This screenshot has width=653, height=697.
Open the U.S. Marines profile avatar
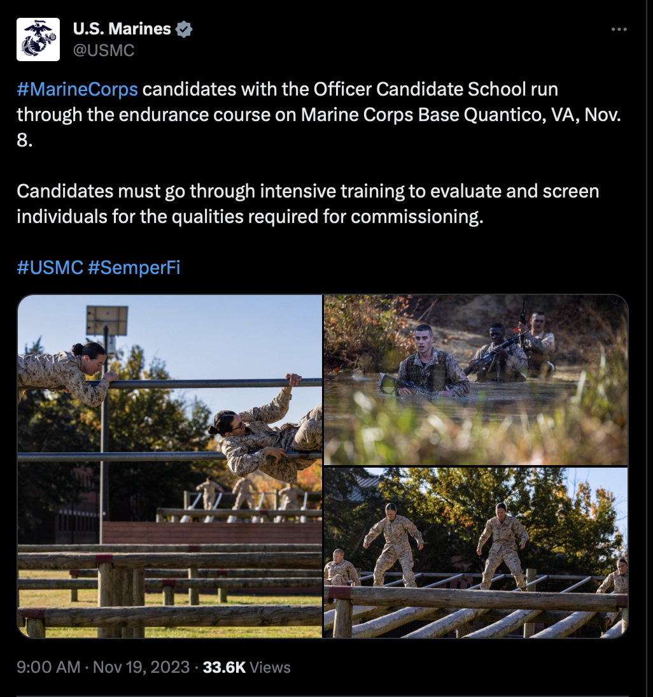(x=38, y=40)
